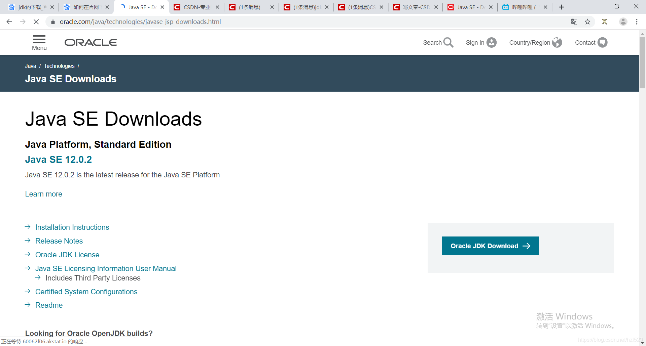Viewport: 646px width, 346px height.
Task: Open the browser profile avatar
Action: coord(623,21)
